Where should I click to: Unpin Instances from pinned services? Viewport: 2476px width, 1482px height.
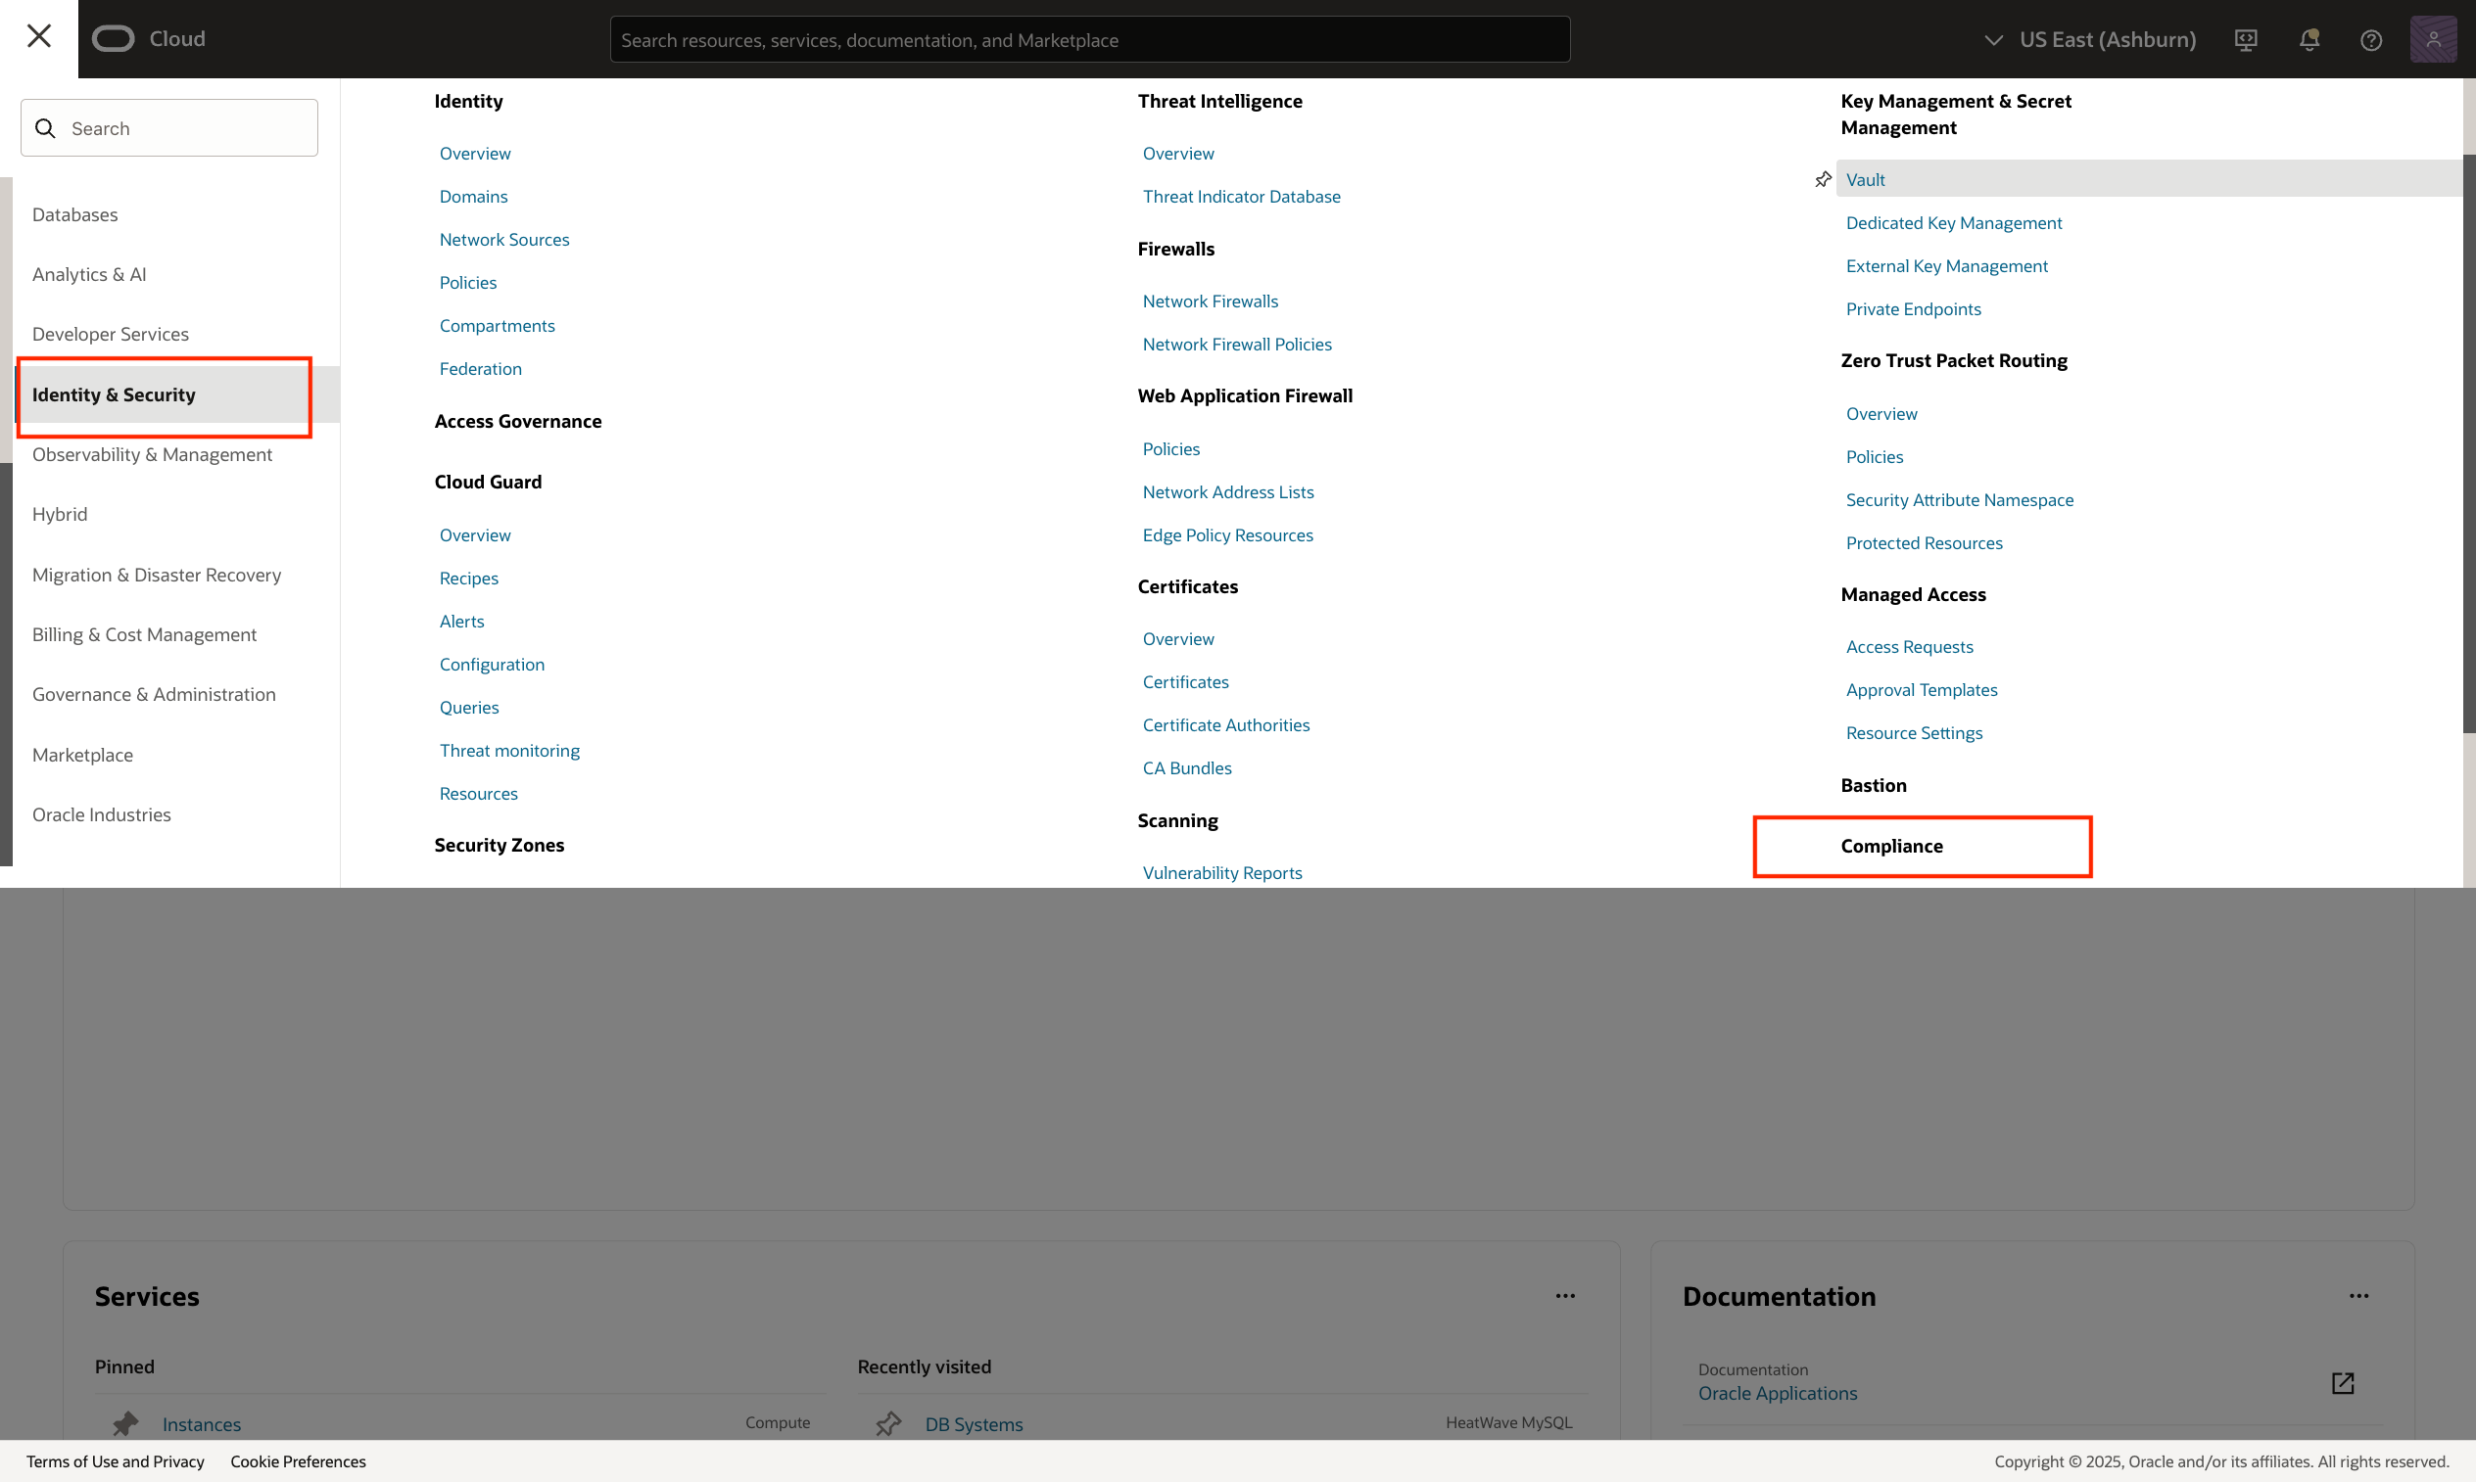126,1423
